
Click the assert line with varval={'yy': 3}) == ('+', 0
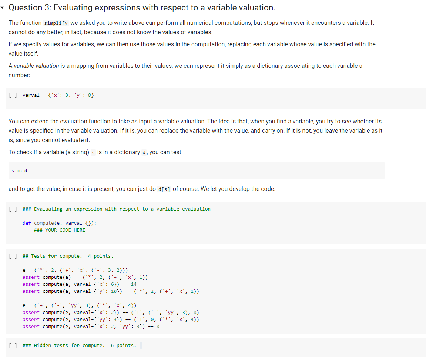pos(111,320)
